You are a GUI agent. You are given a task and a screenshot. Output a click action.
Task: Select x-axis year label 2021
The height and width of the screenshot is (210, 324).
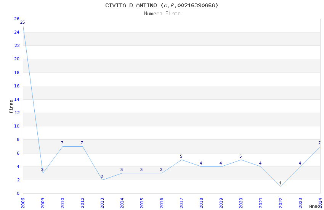(261, 203)
